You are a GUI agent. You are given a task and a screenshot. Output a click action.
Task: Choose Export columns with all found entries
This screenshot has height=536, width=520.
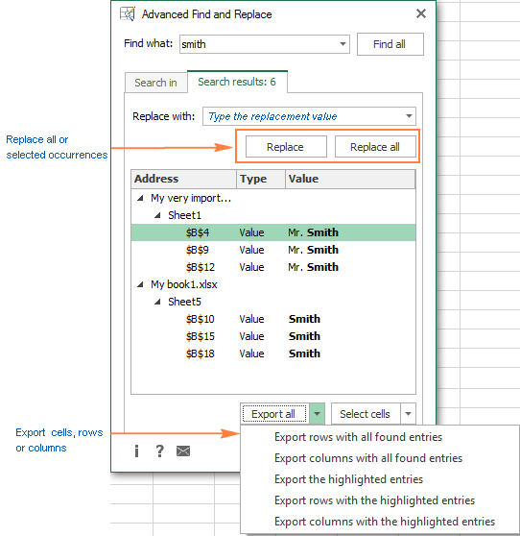tap(368, 458)
